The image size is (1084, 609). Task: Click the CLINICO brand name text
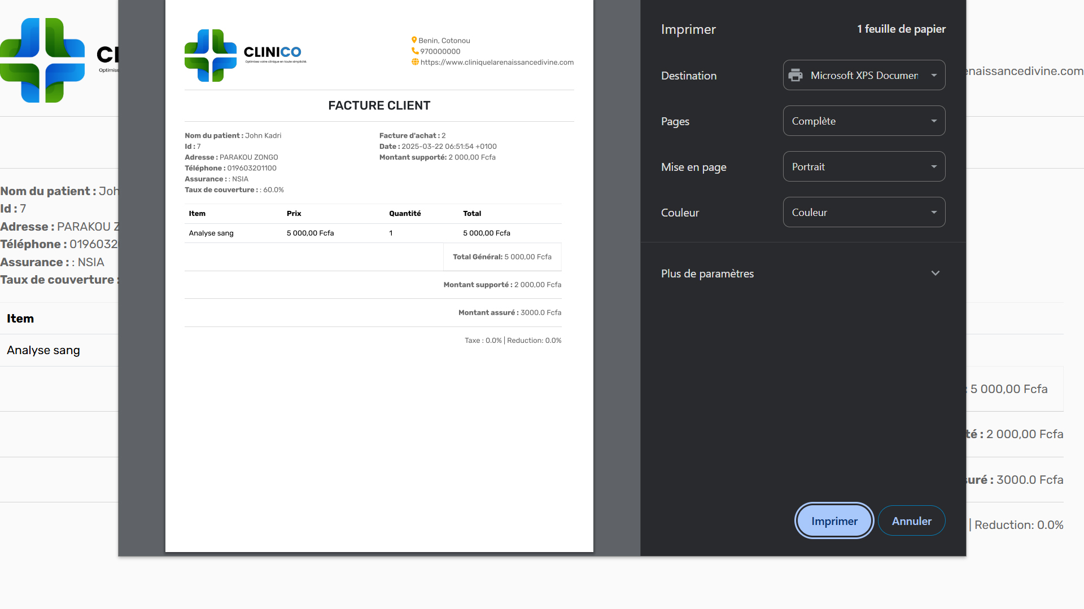point(272,52)
